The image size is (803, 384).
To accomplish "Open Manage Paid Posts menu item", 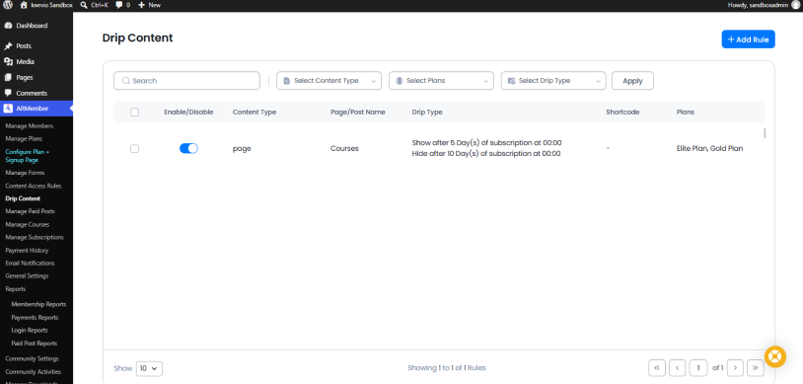I will point(30,211).
